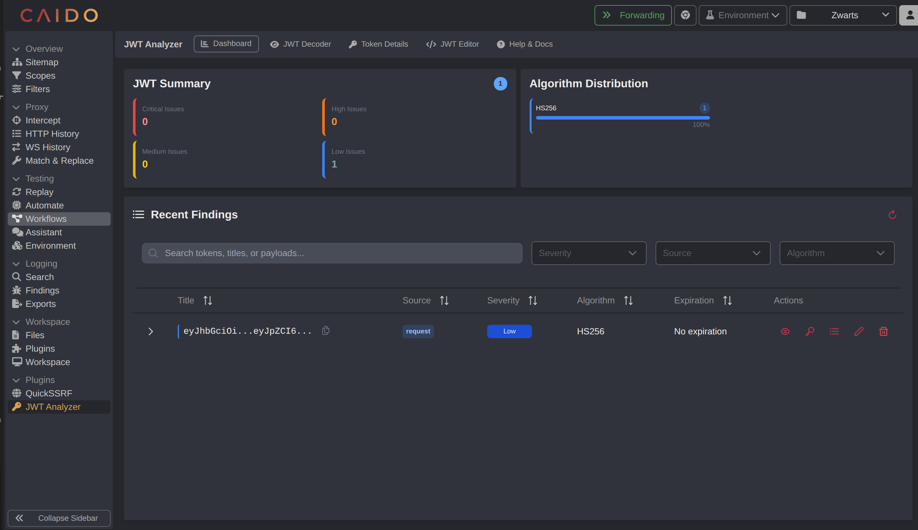Open the Zwarts project dropdown
This screenshot has height=530, width=918.
tap(843, 15)
